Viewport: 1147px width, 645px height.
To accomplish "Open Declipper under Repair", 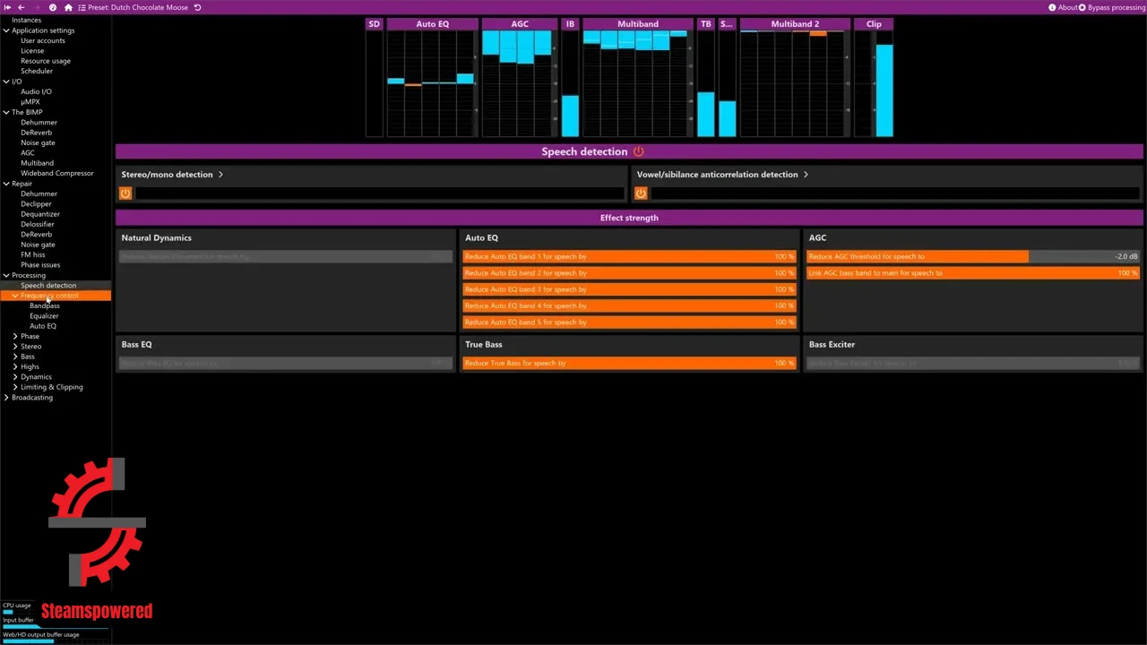I will (36, 204).
